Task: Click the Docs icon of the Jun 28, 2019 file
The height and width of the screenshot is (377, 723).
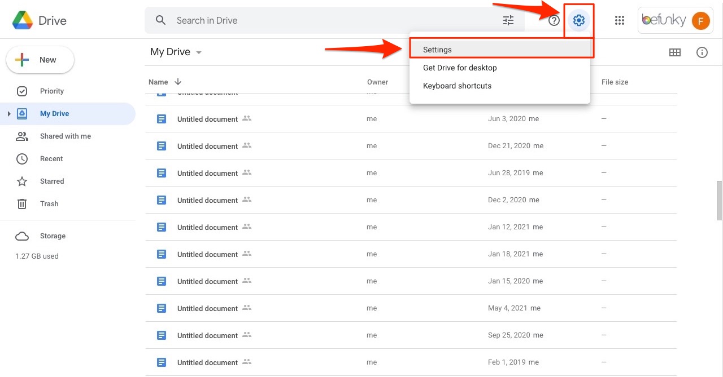Action: [162, 173]
